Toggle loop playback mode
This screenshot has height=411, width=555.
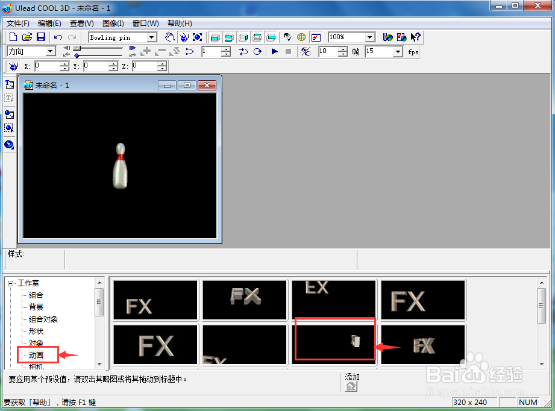(257, 52)
